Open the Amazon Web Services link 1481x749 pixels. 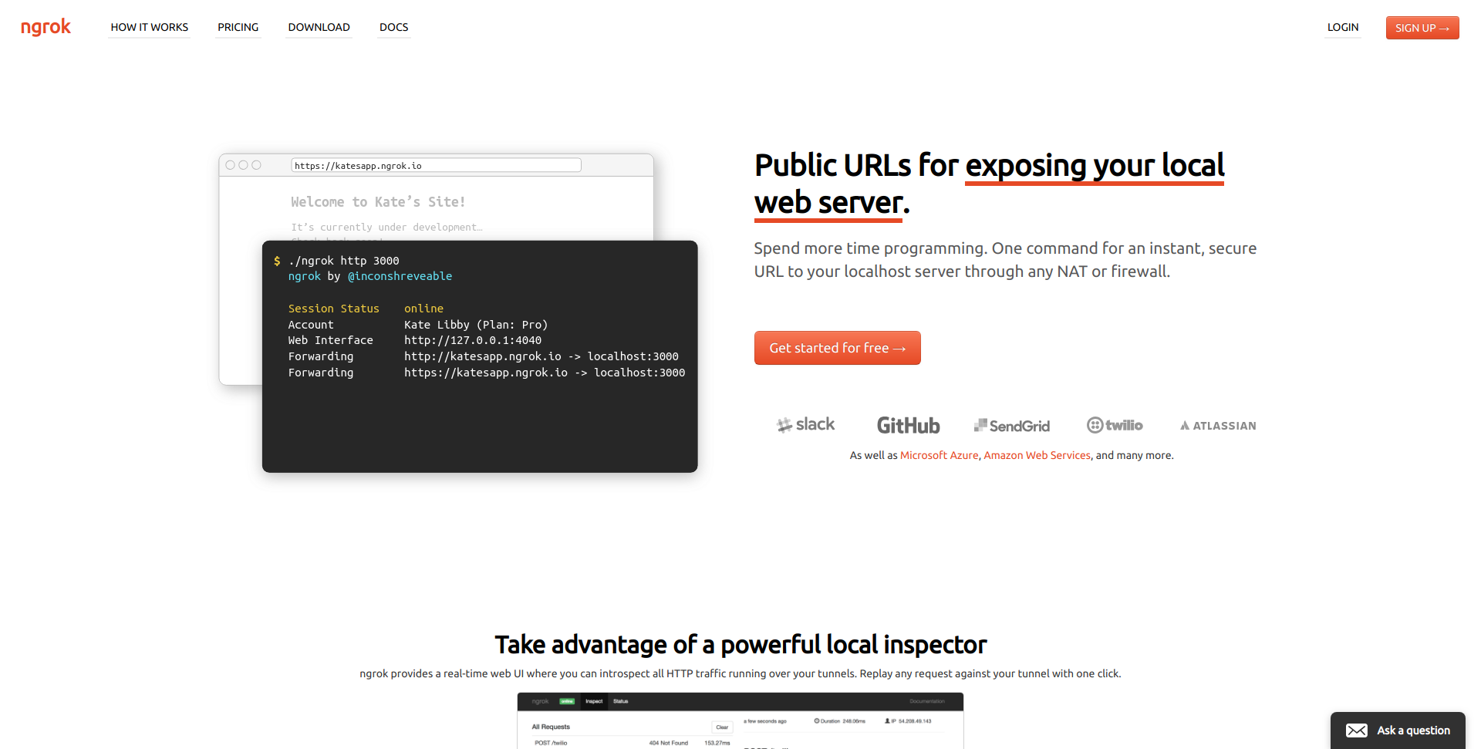pyautogui.click(x=1037, y=455)
